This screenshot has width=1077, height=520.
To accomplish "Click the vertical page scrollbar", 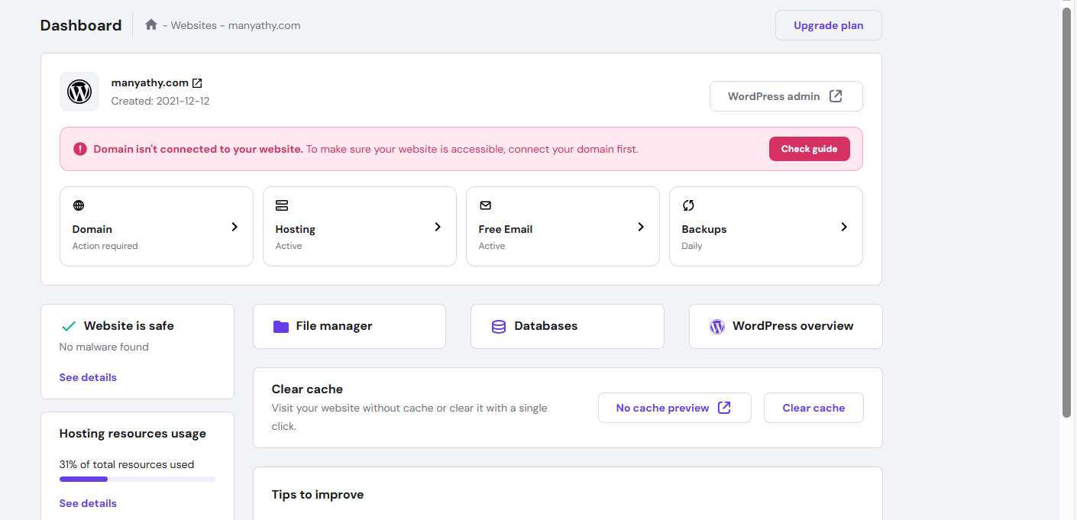I will (1067, 214).
